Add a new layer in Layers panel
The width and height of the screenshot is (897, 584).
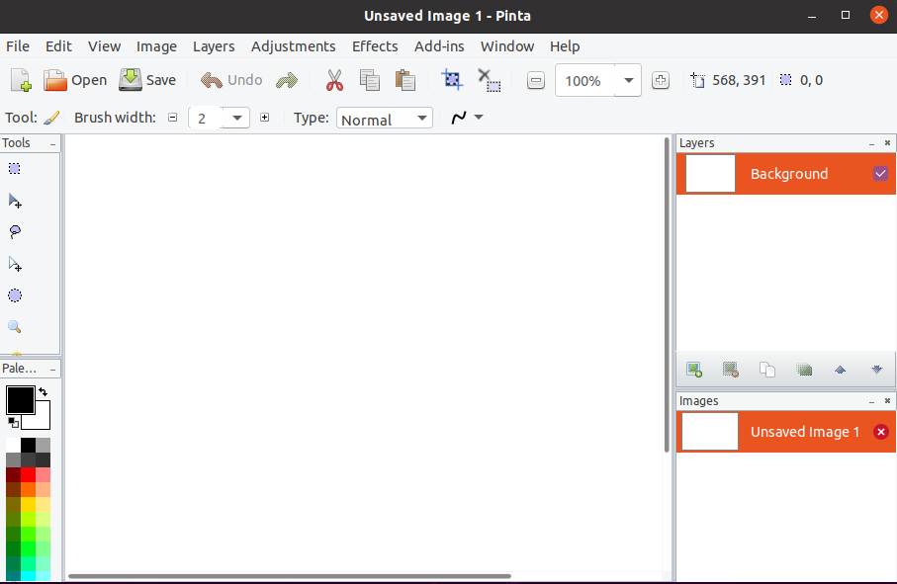pyautogui.click(x=694, y=370)
